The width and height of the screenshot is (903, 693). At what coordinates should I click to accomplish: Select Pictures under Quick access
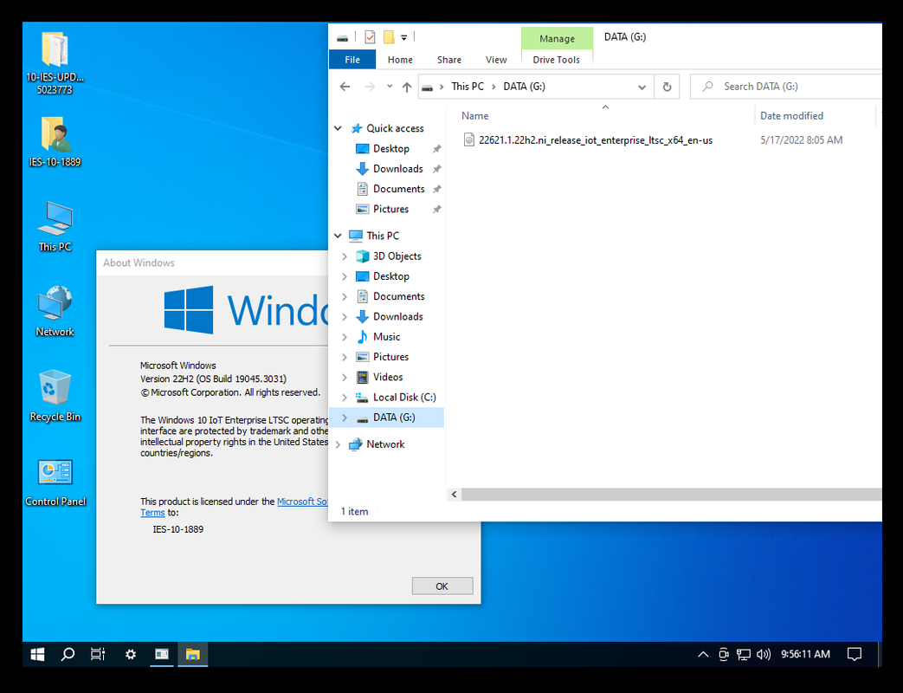pos(390,209)
